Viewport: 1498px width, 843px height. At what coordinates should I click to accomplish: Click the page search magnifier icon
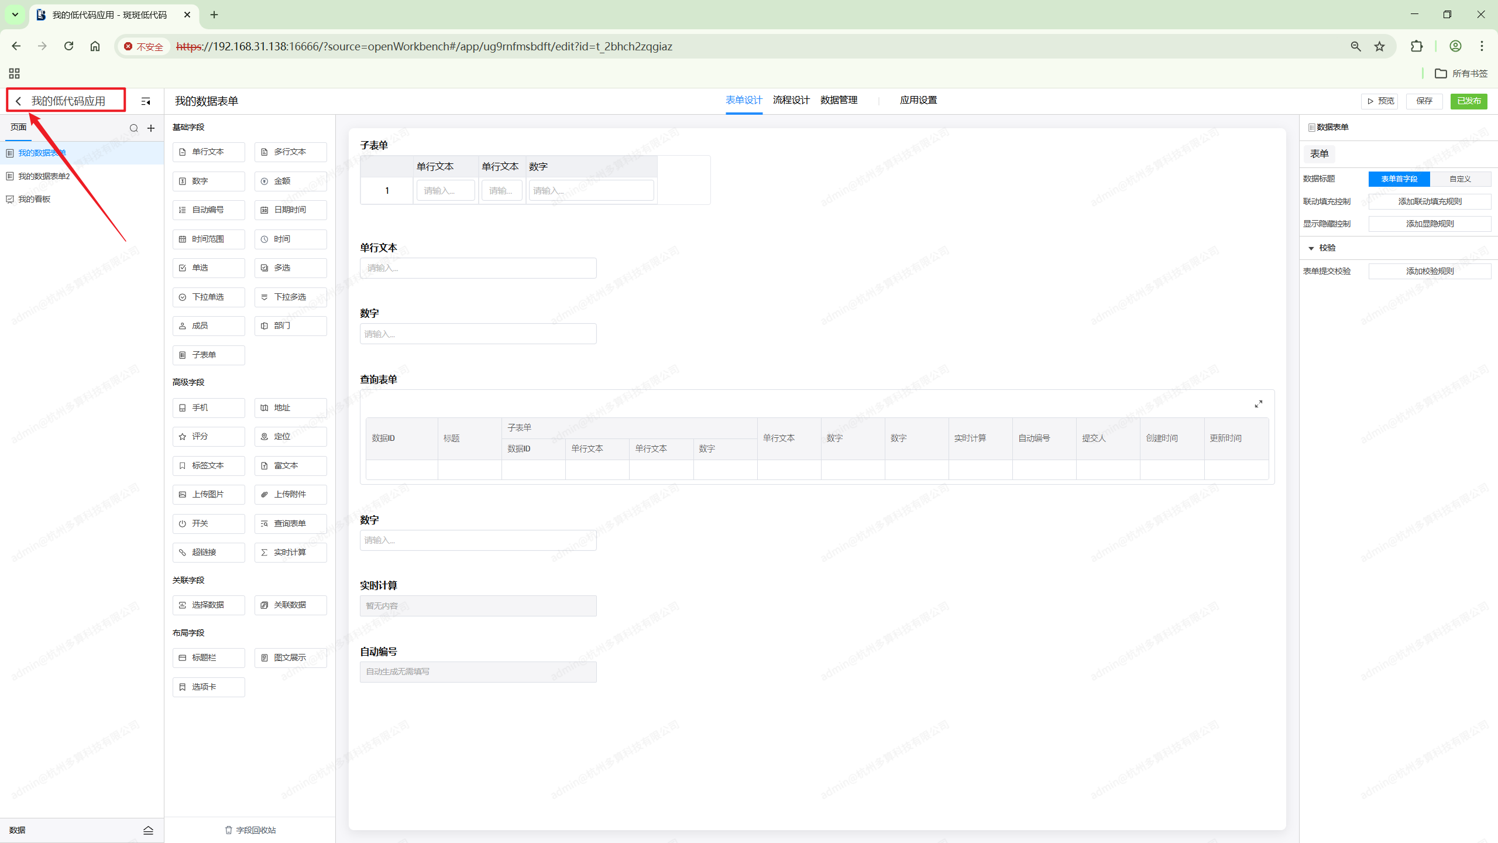click(133, 128)
